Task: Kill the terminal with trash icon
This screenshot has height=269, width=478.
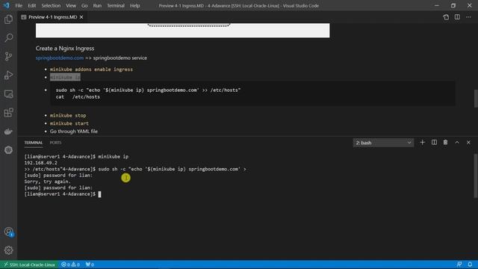Action: pyautogui.click(x=445, y=143)
